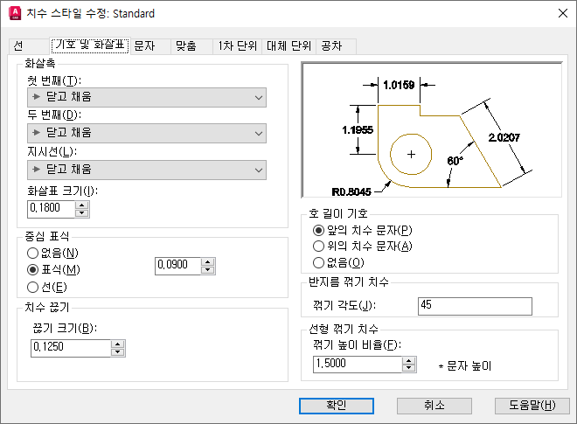Click the AutoCAD app icon in title bar
Screen dimensions: 577x424
(15, 13)
